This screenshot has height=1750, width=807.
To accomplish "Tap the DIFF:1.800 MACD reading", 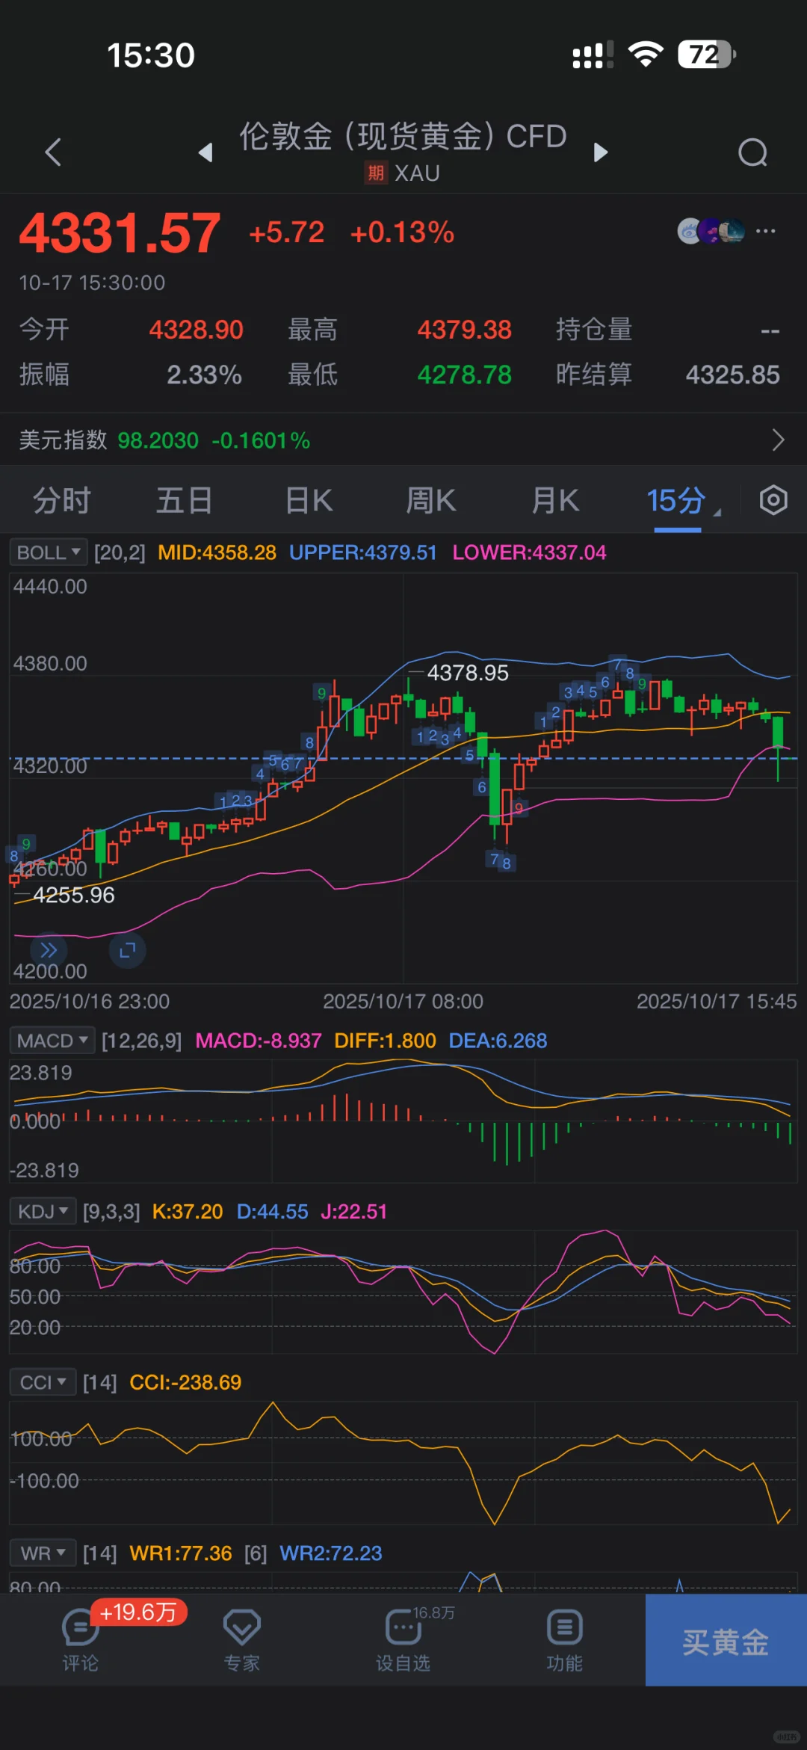I will coord(385,1041).
